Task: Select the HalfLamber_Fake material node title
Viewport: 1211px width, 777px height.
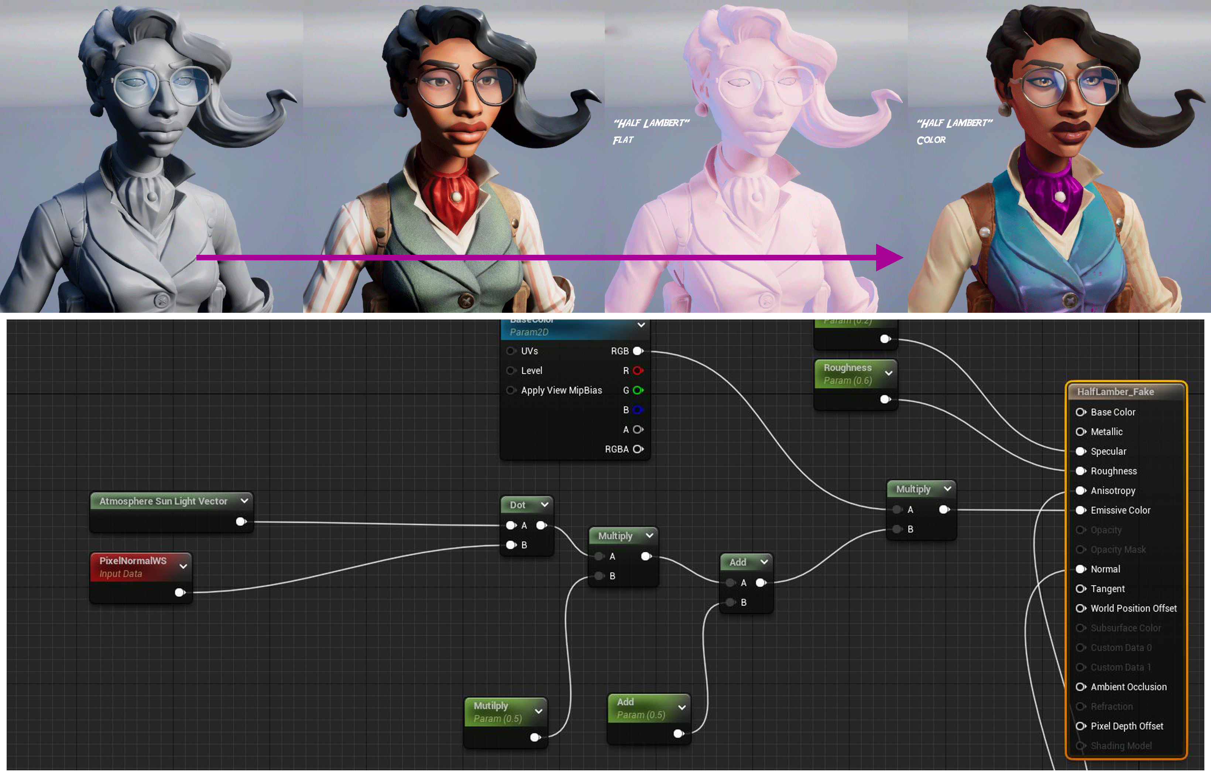Action: point(1115,391)
